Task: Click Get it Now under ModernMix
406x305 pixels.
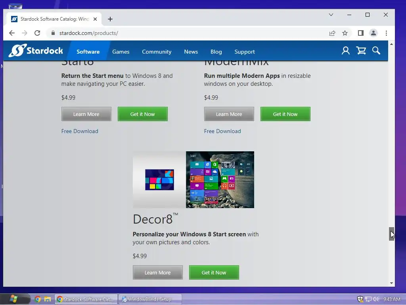Action: [x=285, y=114]
